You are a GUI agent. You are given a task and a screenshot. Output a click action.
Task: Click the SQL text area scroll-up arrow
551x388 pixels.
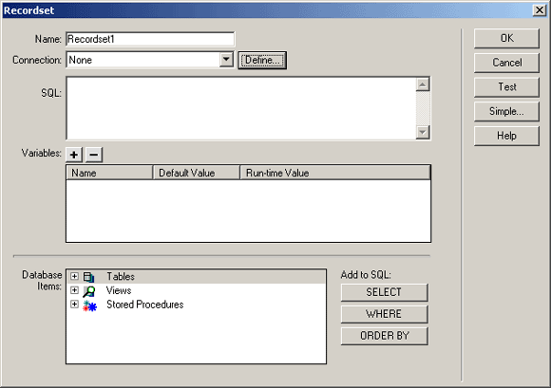tap(423, 84)
